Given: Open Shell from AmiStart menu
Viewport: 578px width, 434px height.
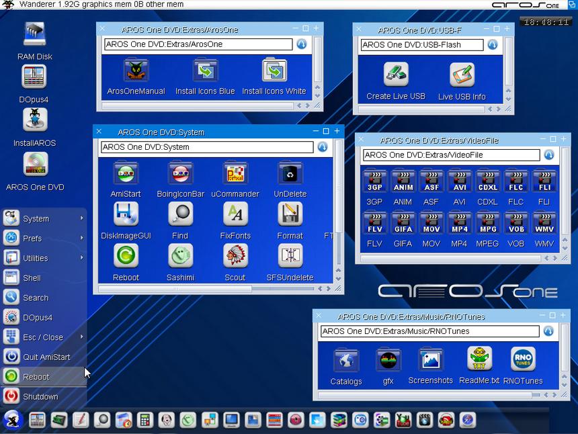Looking at the screenshot, I should click(x=44, y=277).
